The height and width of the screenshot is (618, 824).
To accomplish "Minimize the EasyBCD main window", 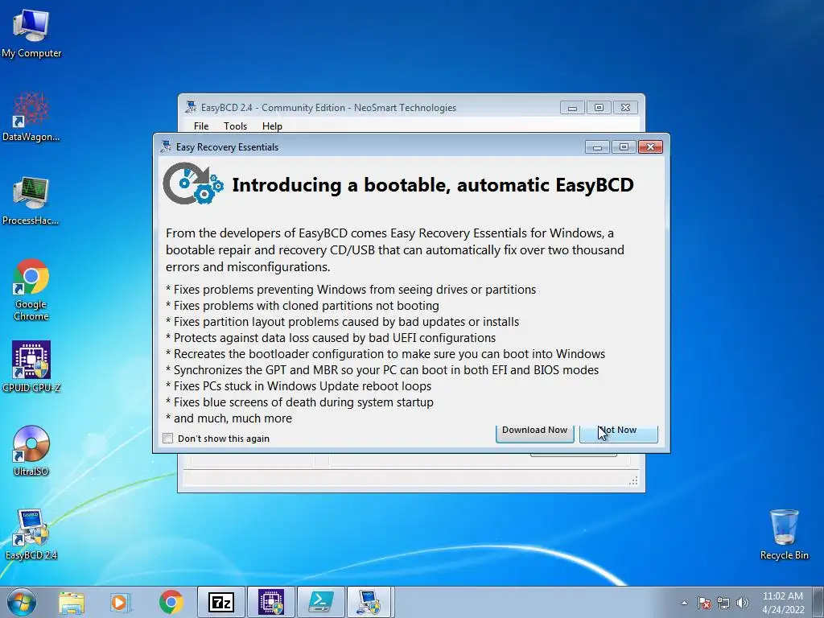I will click(x=572, y=108).
